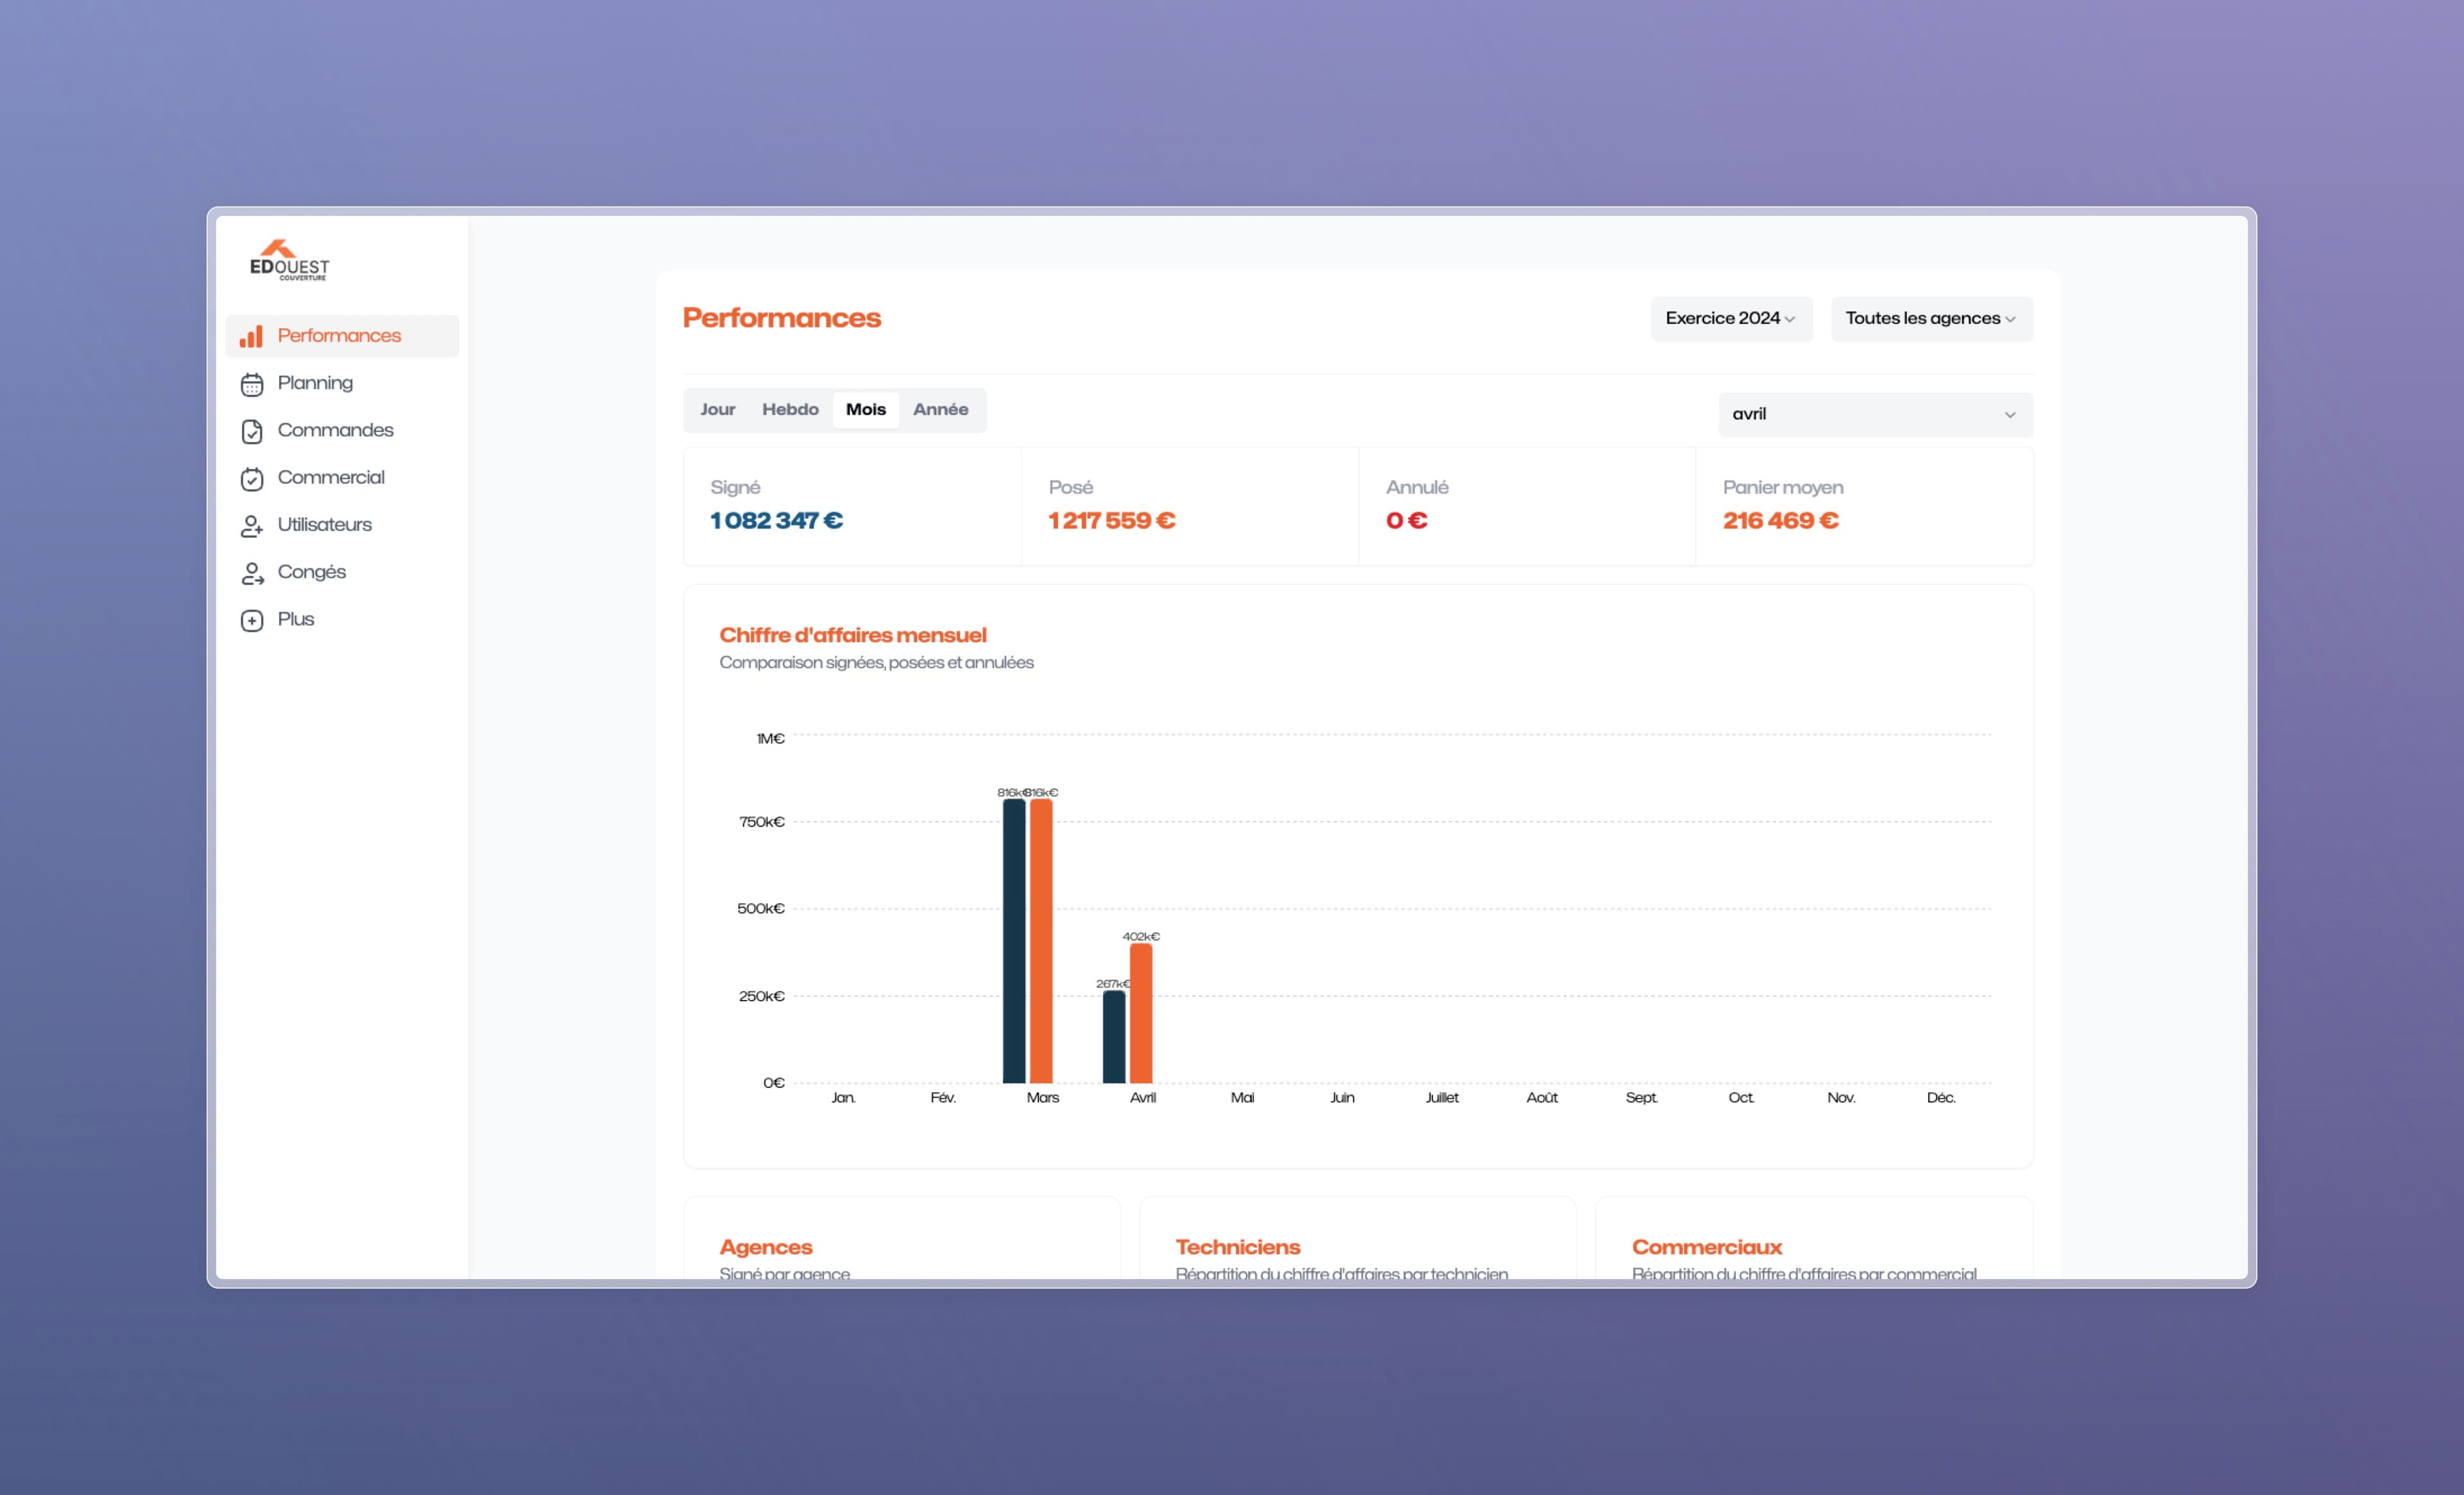Go to the Planning menu label
The height and width of the screenshot is (1495, 2464).
[315, 384]
